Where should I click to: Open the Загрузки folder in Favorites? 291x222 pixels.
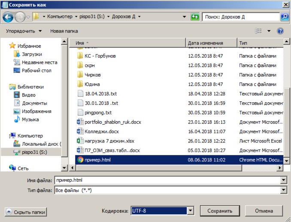point(32,54)
